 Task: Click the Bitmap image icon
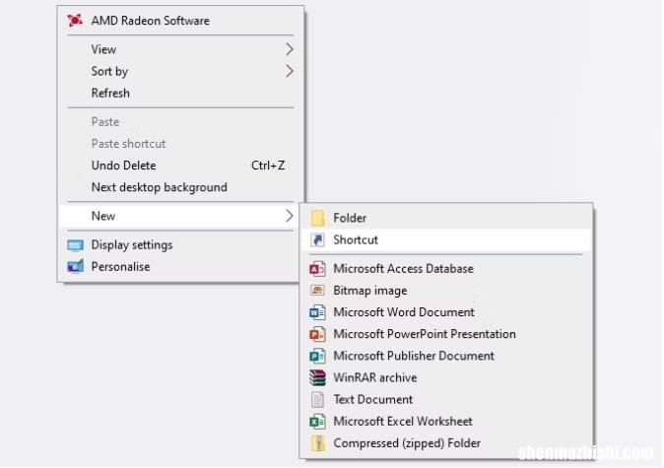317,291
